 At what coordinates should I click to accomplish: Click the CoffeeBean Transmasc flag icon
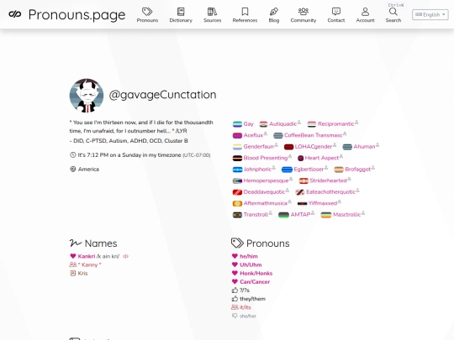(278, 136)
